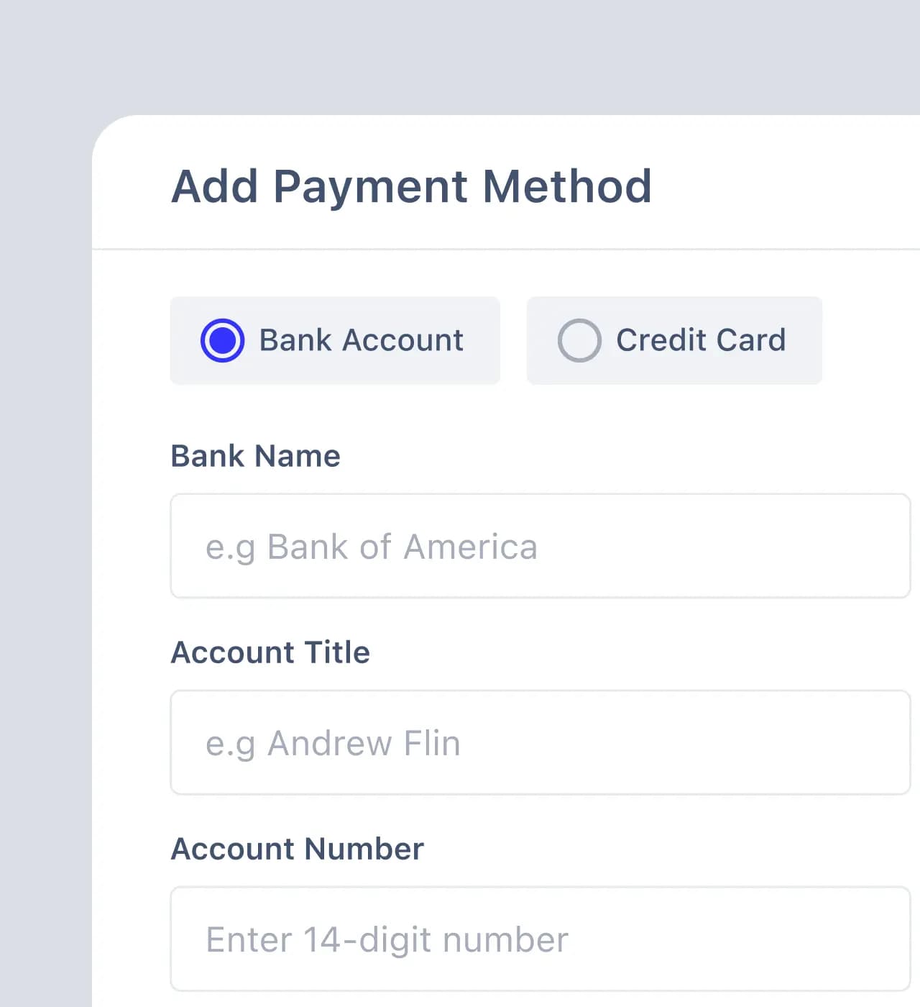Select the Credit Card radio button
The width and height of the screenshot is (920, 1007).
(579, 340)
